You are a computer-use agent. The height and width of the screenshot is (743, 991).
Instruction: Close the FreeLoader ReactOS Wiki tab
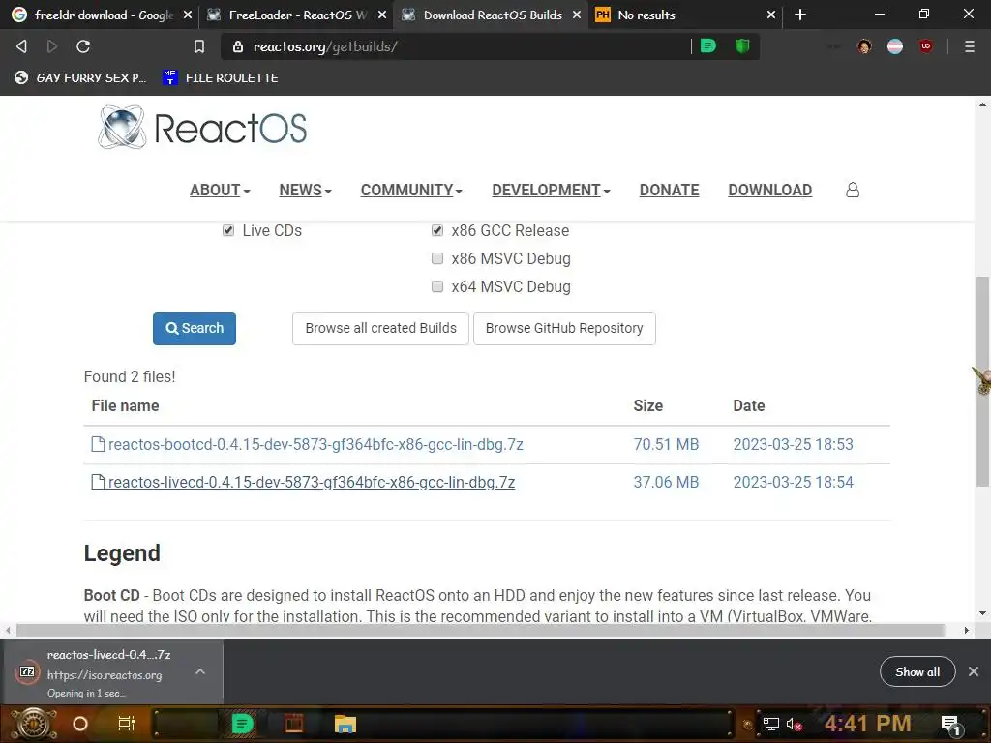click(381, 15)
